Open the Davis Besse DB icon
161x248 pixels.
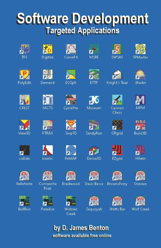pyautogui.click(x=94, y=176)
